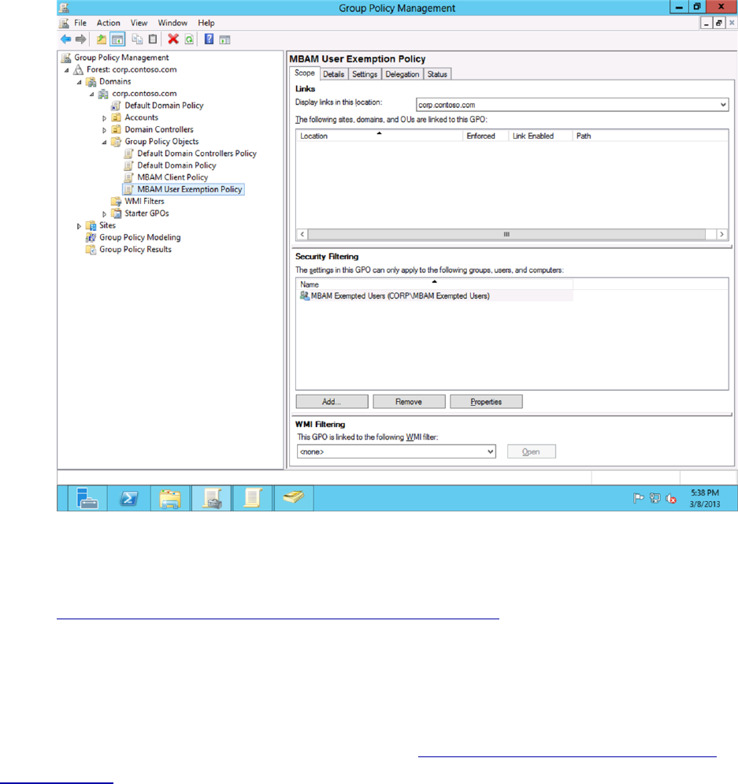The height and width of the screenshot is (784, 738).
Task: Click the MBAM Exempted Users group icon
Action: coord(304,295)
